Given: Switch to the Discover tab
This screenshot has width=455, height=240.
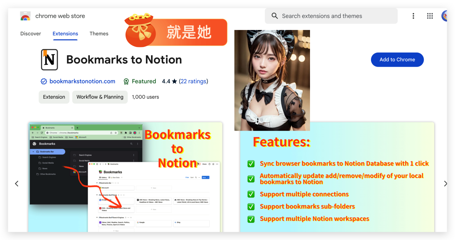Looking at the screenshot, I should click(30, 33).
